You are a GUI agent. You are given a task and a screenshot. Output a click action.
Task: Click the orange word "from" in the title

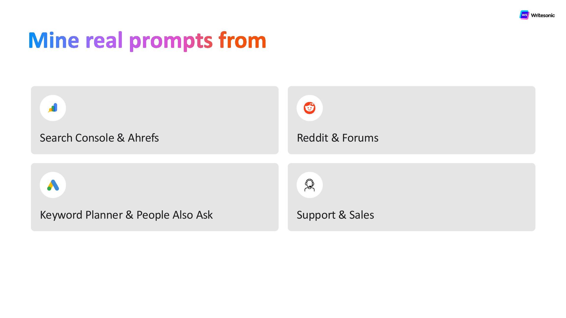pyautogui.click(x=242, y=40)
